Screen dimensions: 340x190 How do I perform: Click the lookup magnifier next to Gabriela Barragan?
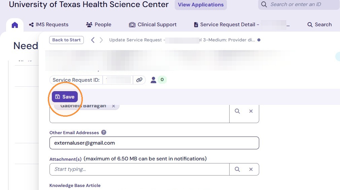[237, 111]
